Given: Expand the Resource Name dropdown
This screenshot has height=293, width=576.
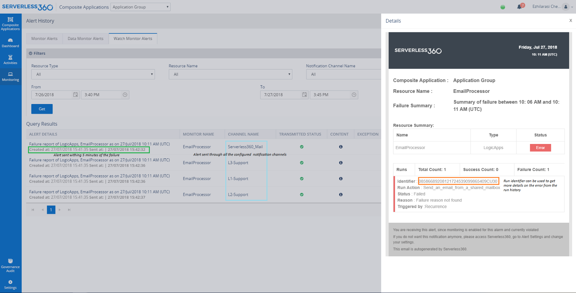Looking at the screenshot, I should tap(230, 75).
